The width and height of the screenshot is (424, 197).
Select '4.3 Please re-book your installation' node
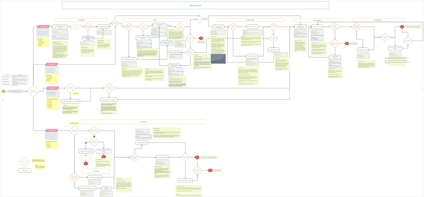[335, 57]
